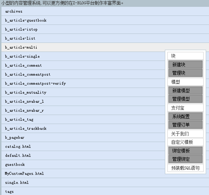Image resolution: width=209 pixels, height=195 pixels.
Task: Open 管理块 in the floating menu
Action: (185, 73)
